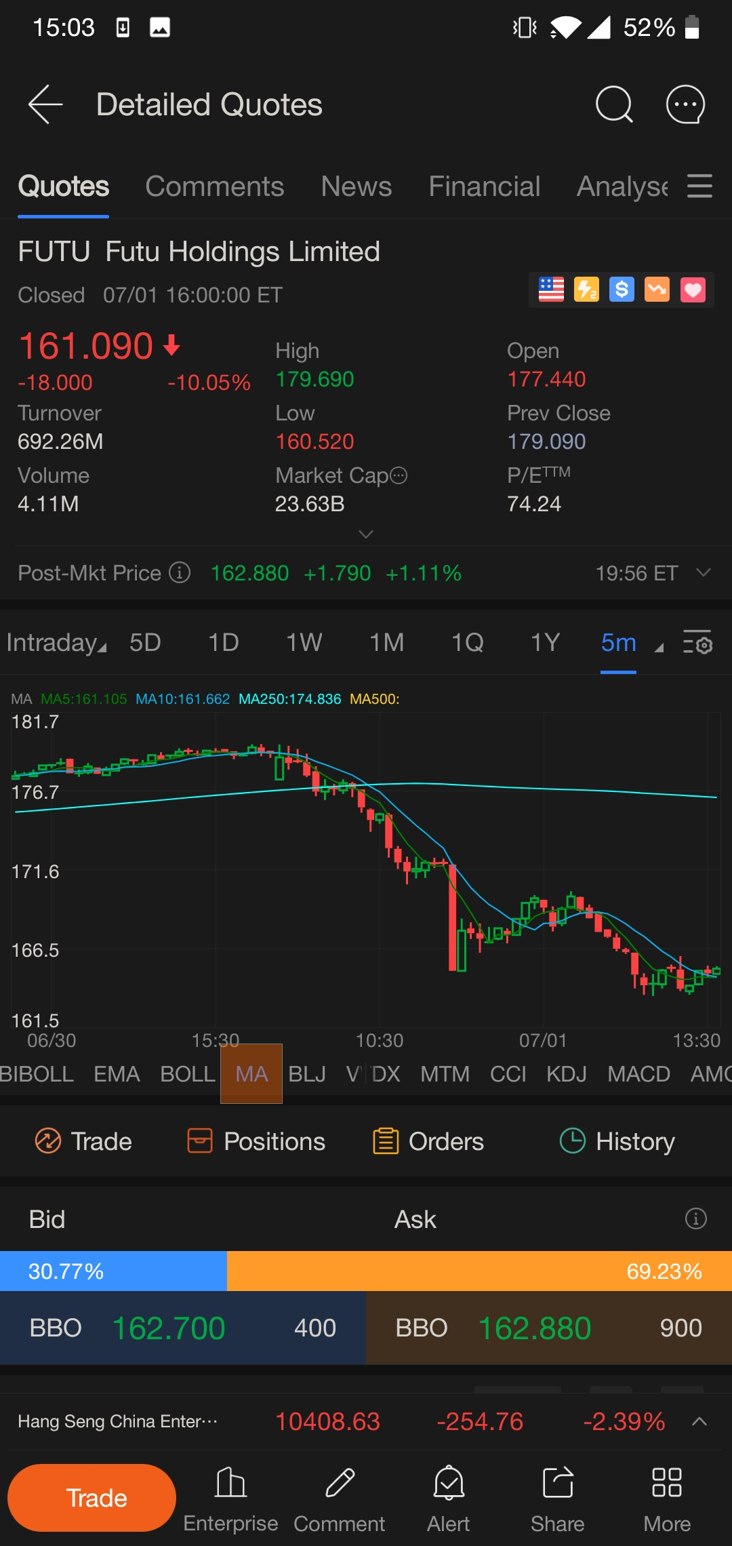Screen dimensions: 732x1546
Task: Open the Trade shortcut with orange icon
Action: 83,1141
